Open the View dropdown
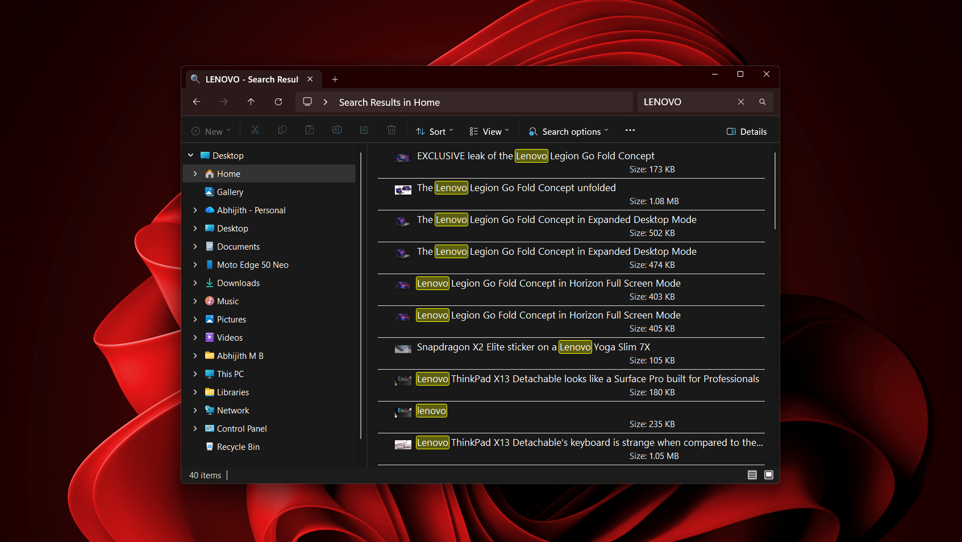 pyautogui.click(x=488, y=131)
